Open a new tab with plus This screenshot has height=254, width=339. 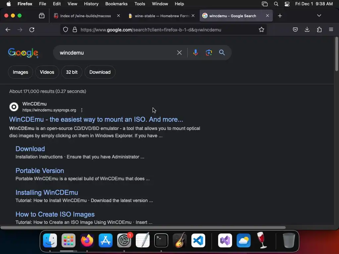click(x=280, y=16)
